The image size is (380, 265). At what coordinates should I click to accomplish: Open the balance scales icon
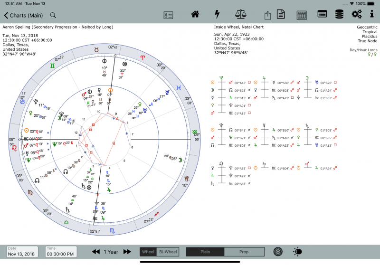[x=241, y=14]
